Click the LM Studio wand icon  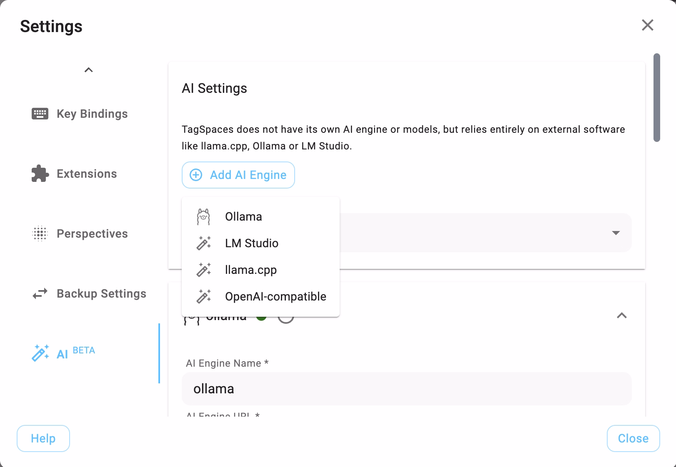[204, 243]
